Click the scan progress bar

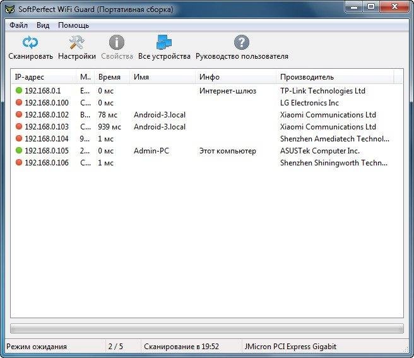207,328
